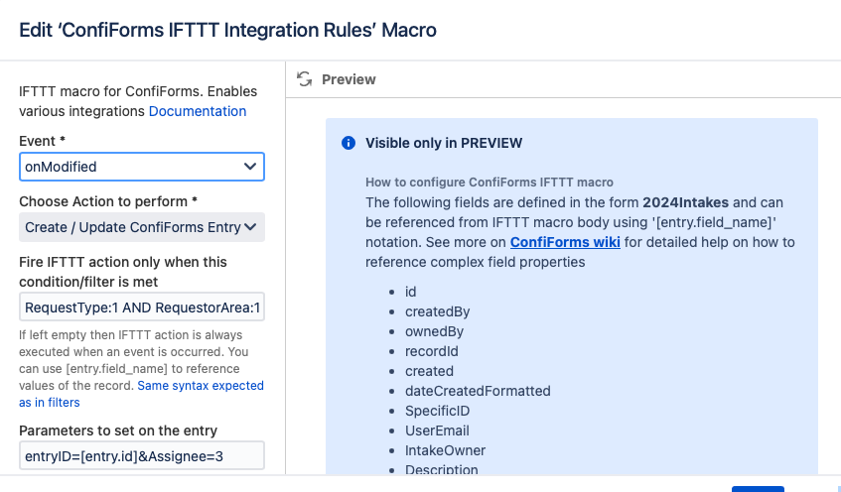Select the ownedBy field entry
Image resolution: width=841 pixels, height=492 pixels.
(x=420, y=331)
